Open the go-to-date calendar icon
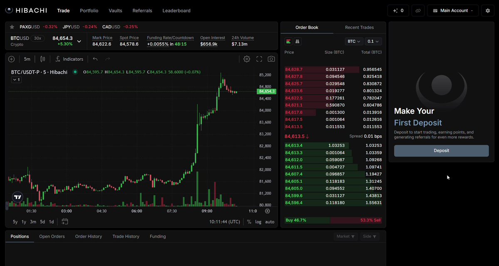 [65, 221]
